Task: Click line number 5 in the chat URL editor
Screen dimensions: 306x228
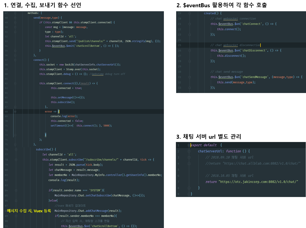Action: 178,169
